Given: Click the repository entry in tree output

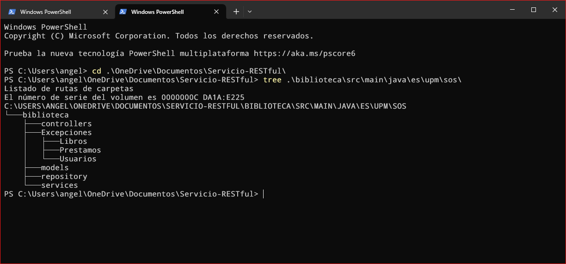Looking at the screenshot, I should point(64,177).
